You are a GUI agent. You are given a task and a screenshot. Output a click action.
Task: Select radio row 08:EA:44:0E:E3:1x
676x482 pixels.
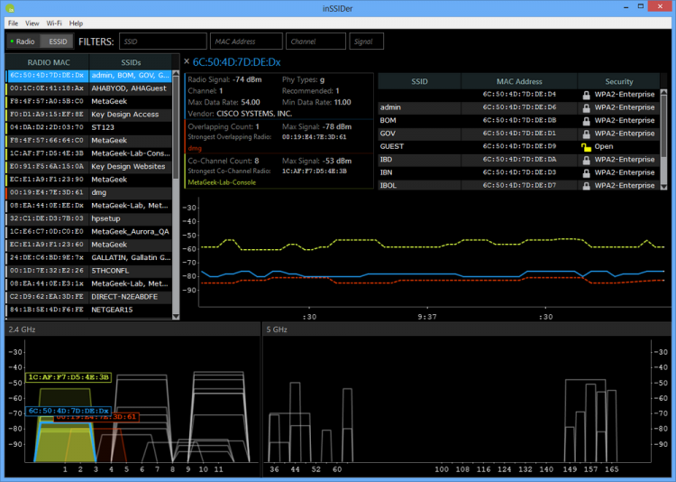coord(88,283)
